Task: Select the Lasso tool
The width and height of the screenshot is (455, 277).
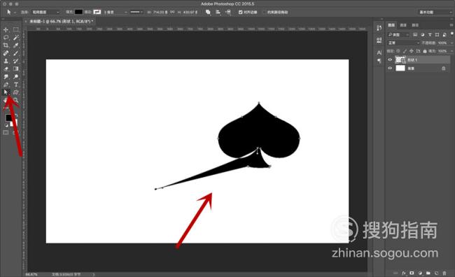Action: (x=6, y=37)
